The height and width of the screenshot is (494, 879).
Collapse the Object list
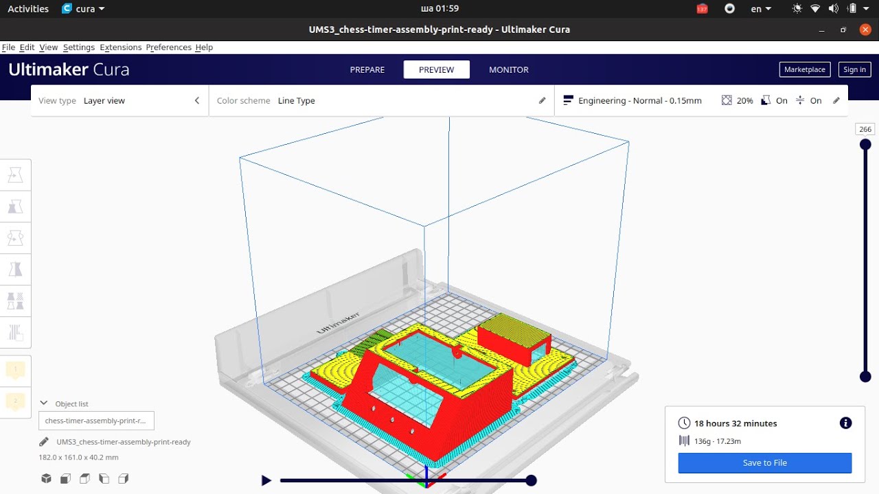[44, 403]
